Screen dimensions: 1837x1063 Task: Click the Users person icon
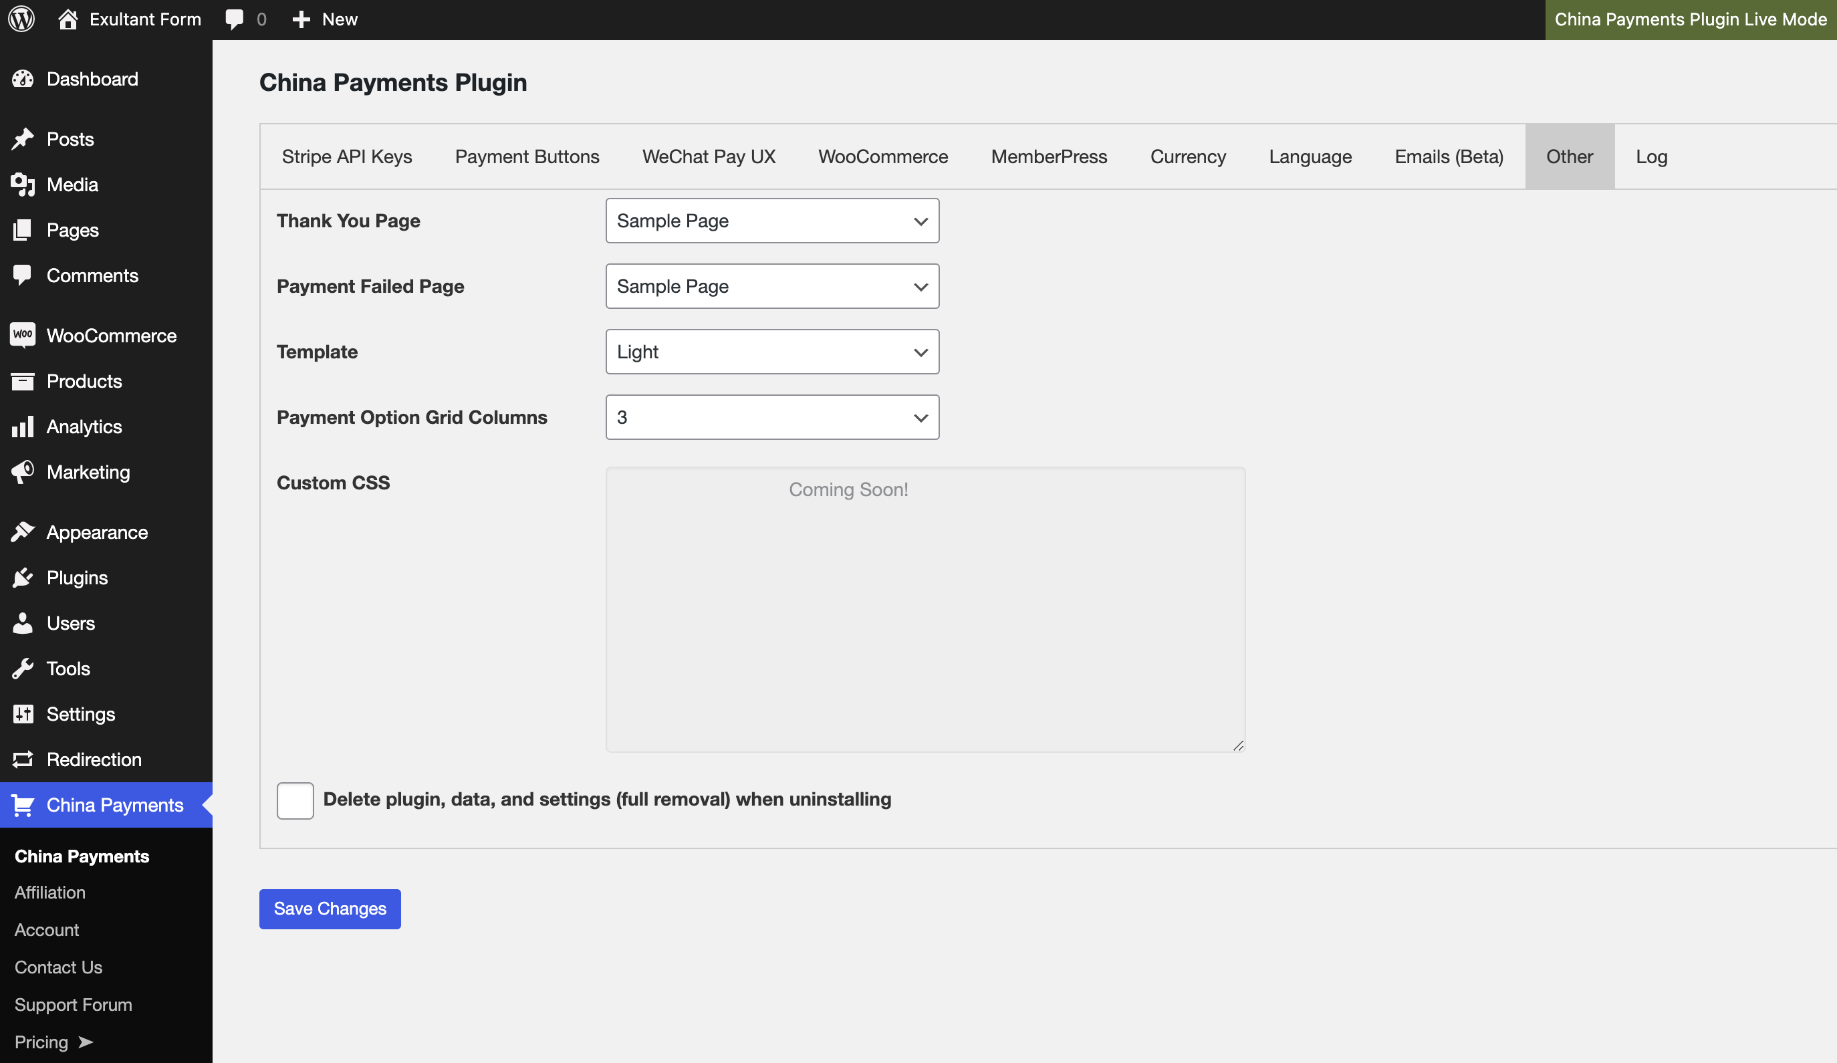tap(23, 622)
